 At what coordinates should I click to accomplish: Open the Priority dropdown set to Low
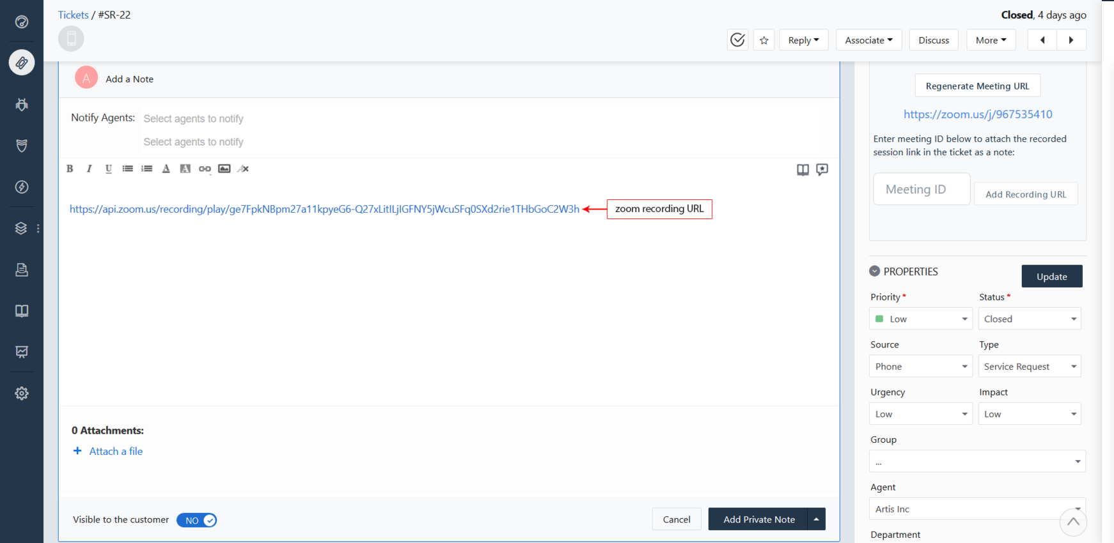(921, 319)
